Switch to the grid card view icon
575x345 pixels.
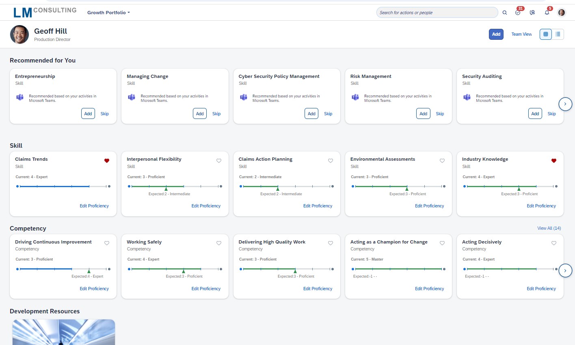(546, 34)
